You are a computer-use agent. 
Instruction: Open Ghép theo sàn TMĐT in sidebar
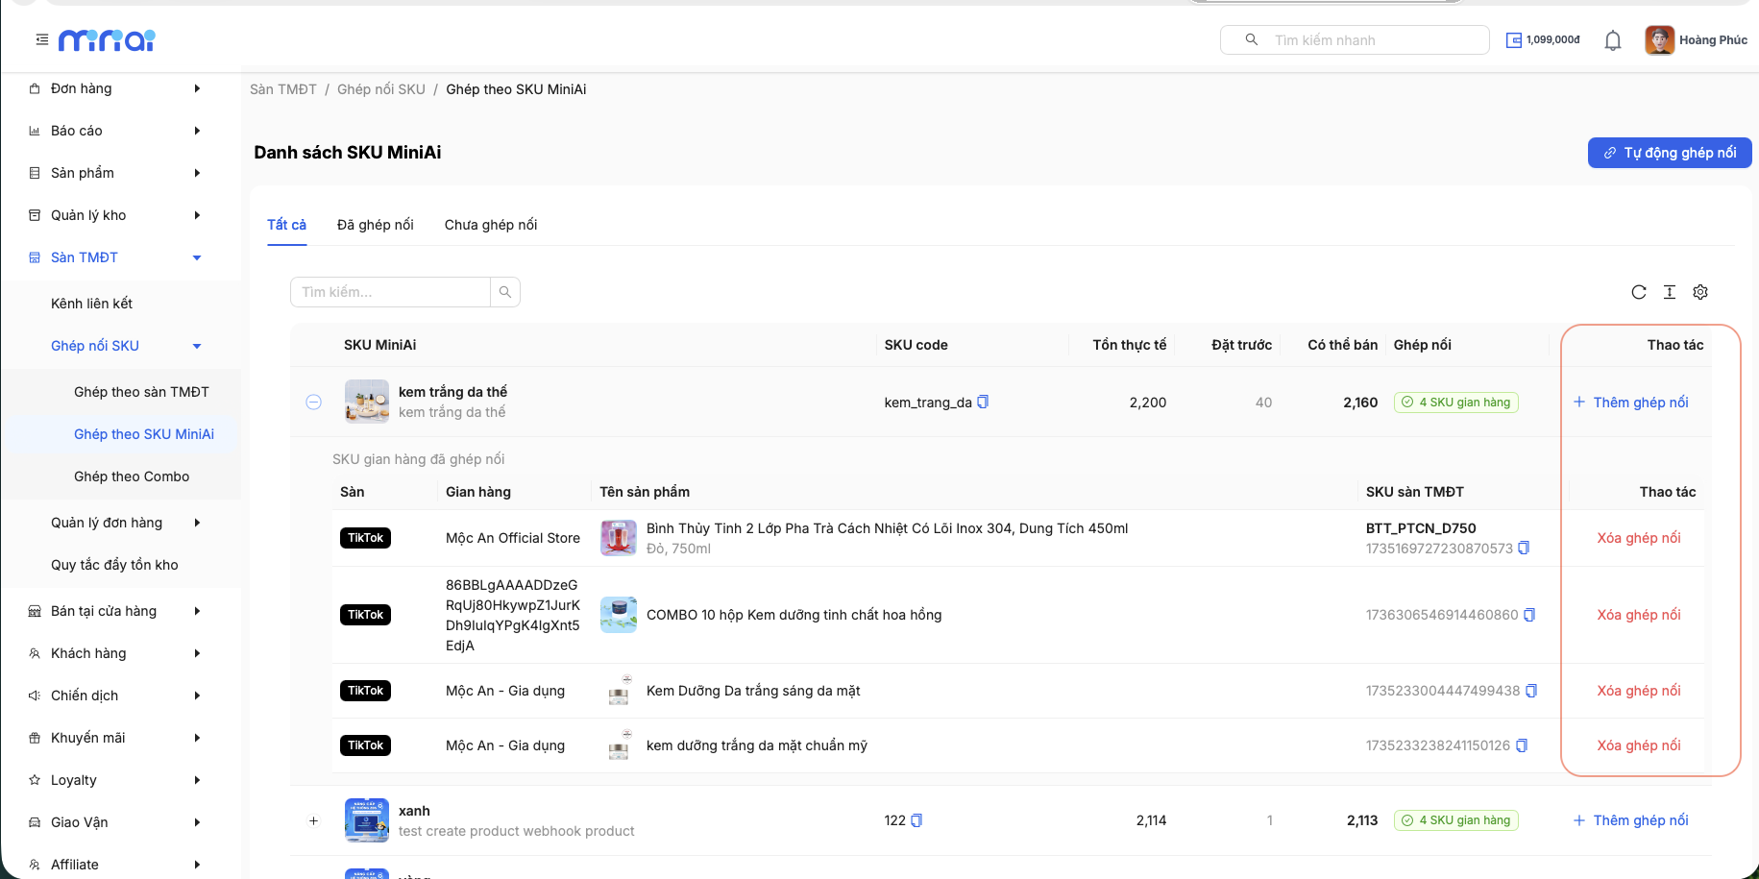pos(141,392)
